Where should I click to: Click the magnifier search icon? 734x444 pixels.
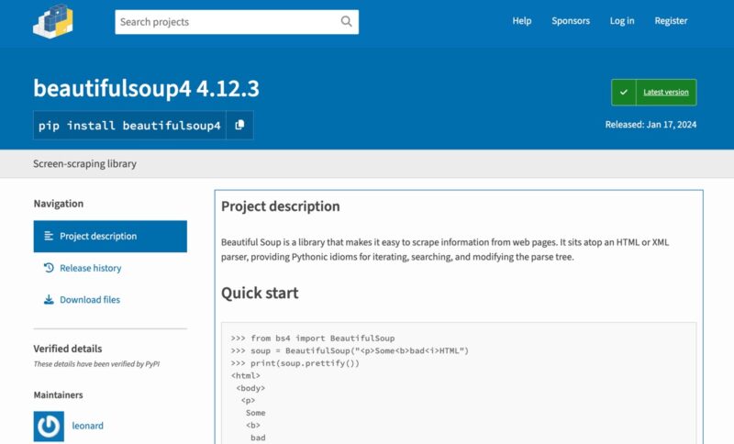(347, 21)
